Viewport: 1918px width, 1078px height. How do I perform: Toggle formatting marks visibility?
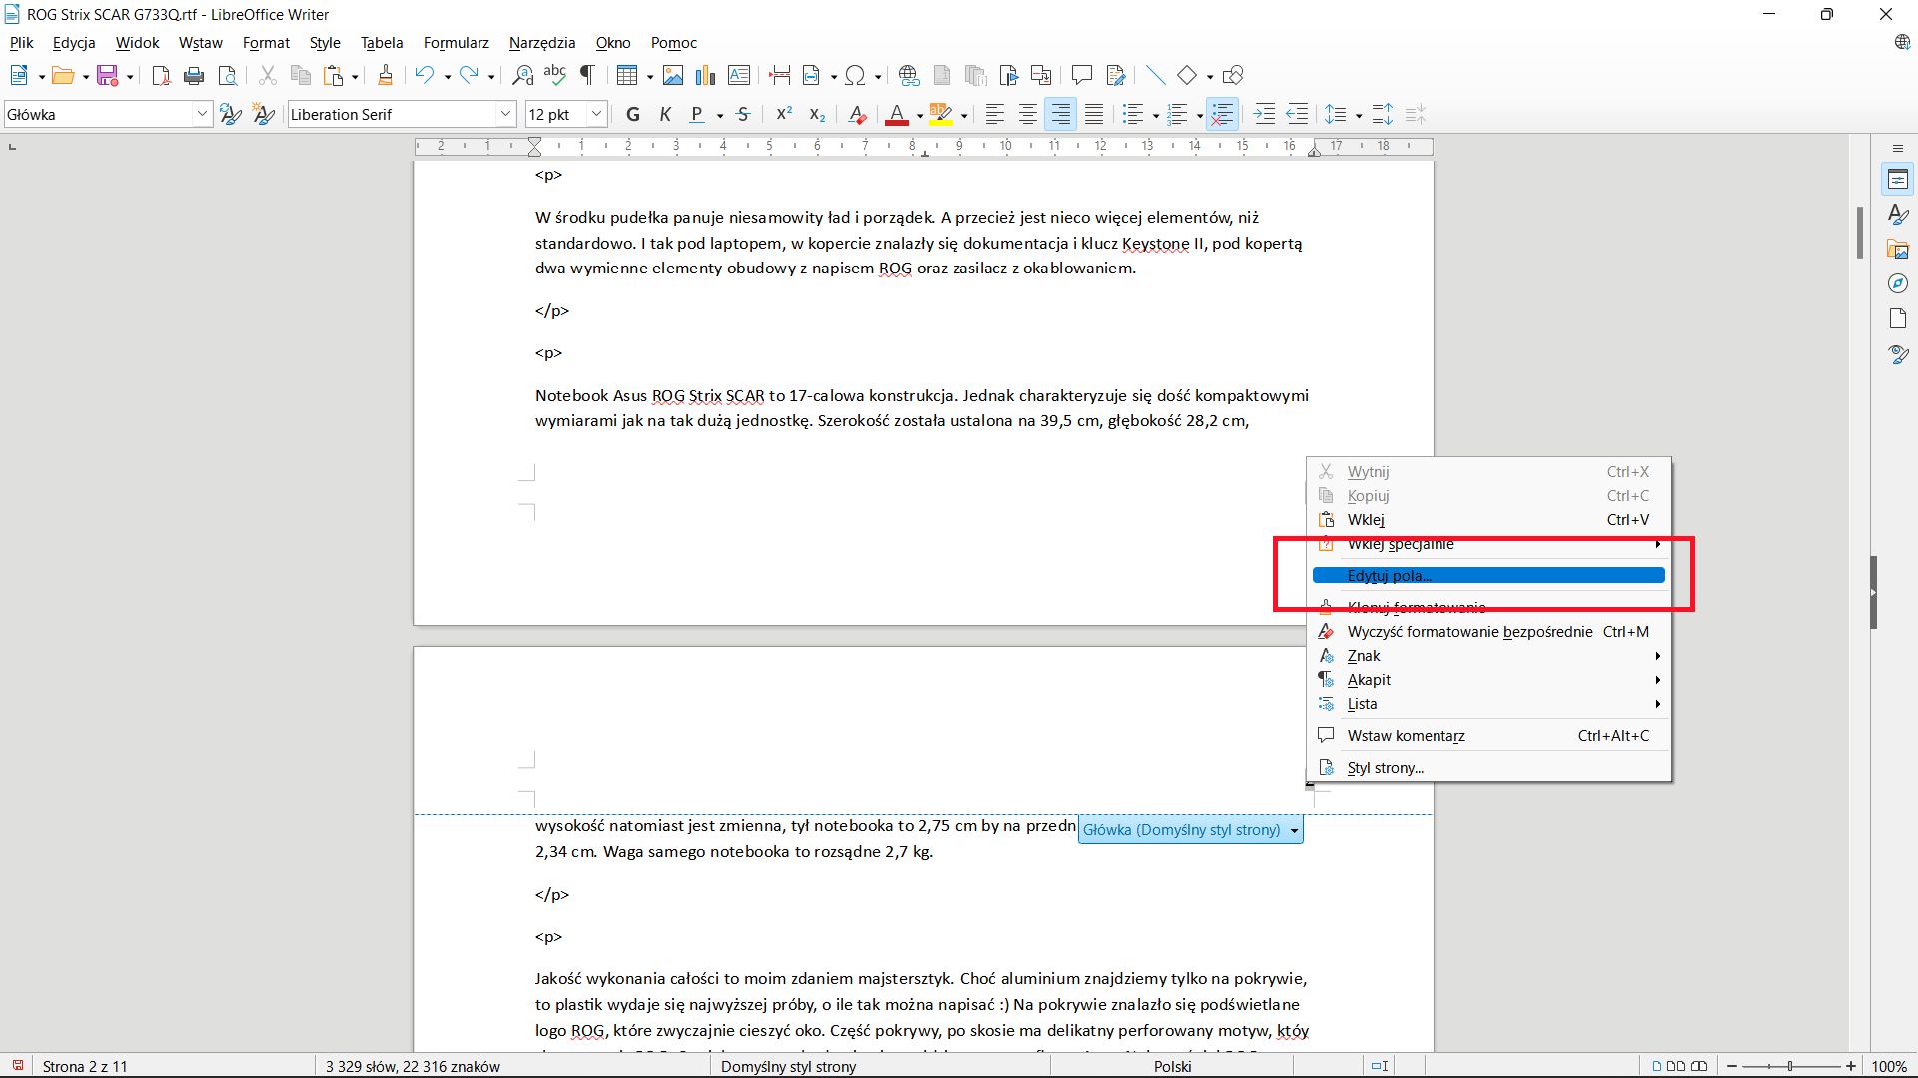587,75
